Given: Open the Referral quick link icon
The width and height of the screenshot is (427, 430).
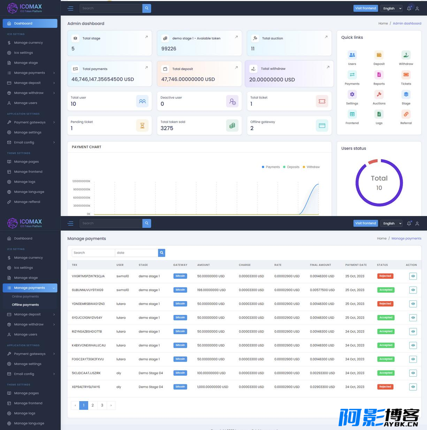Looking at the screenshot, I should coord(406,114).
